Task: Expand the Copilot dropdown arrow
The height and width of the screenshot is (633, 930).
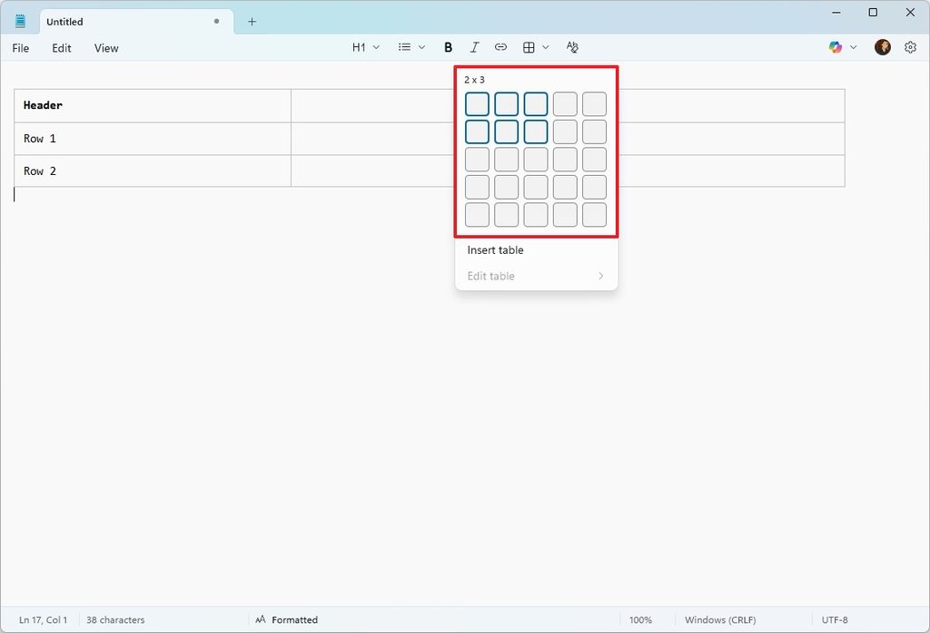Action: point(852,46)
